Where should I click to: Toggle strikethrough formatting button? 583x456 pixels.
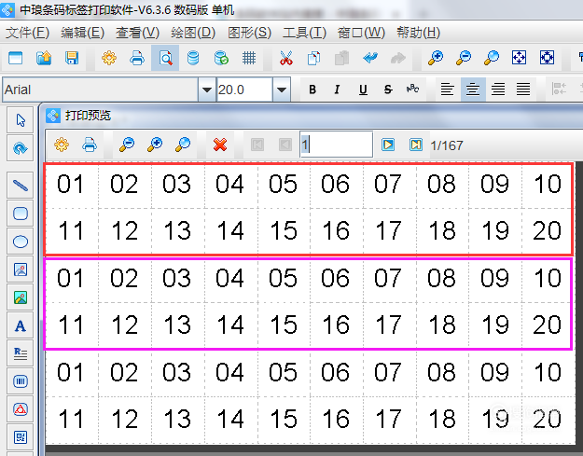click(388, 90)
